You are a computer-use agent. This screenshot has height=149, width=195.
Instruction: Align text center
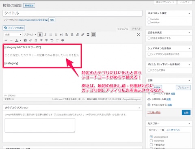click(x=72, y=35)
